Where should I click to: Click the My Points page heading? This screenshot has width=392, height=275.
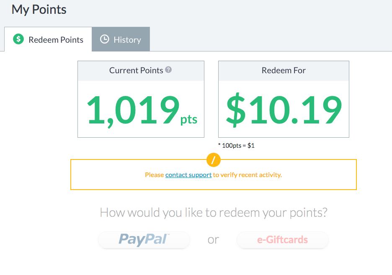tap(39, 10)
